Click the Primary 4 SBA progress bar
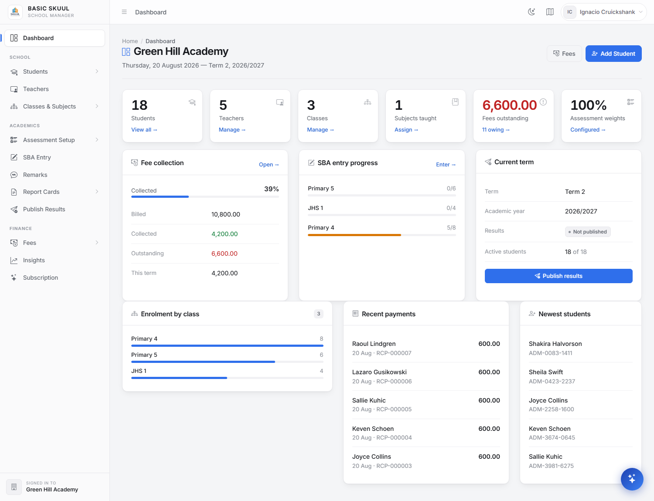This screenshot has height=501, width=654. click(x=382, y=235)
